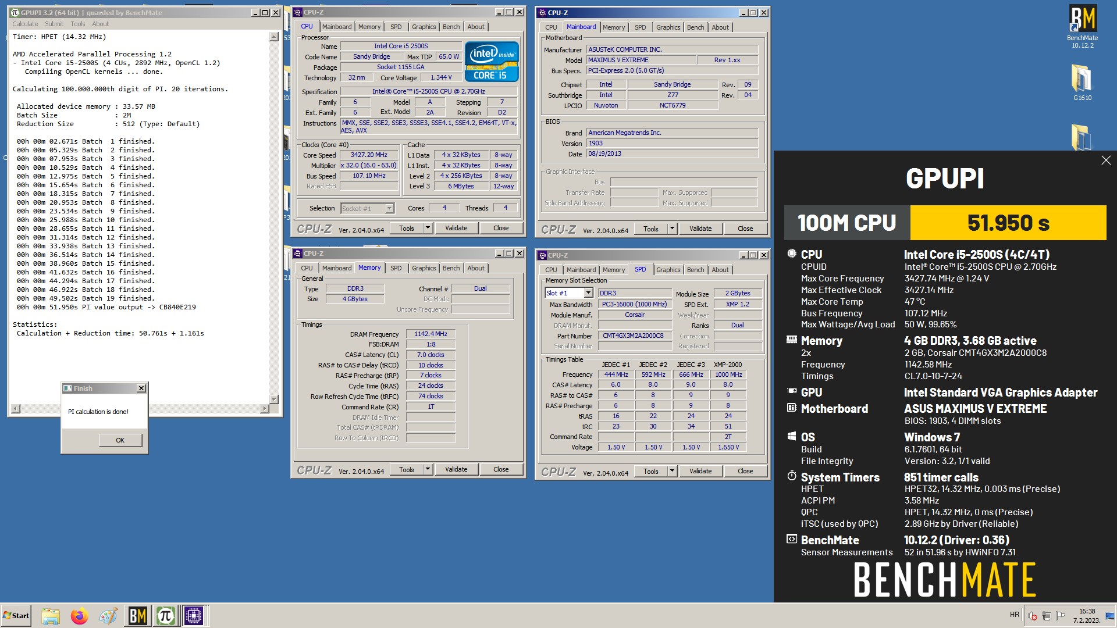This screenshot has width=1117, height=628.
Task: Open the Socket #1 selection dropdown
Action: tap(389, 208)
